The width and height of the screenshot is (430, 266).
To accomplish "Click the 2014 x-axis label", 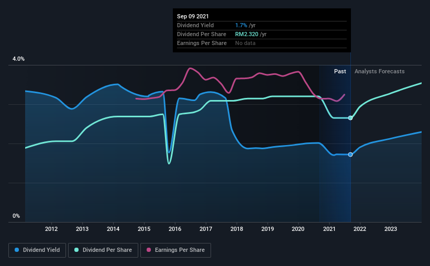I will [x=113, y=229].
